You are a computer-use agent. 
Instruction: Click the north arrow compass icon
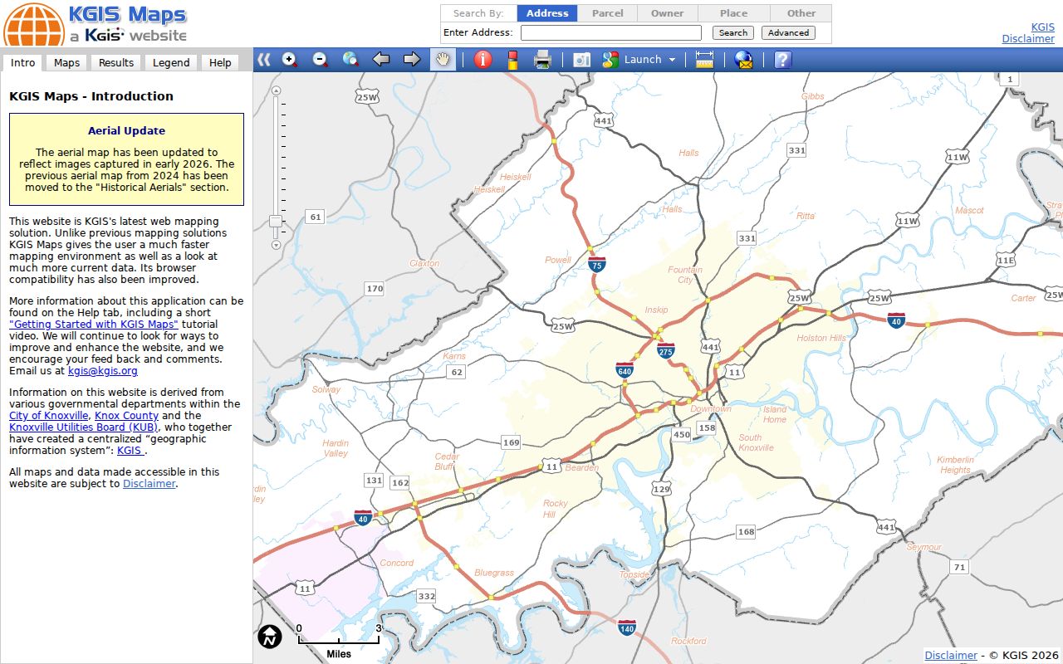tap(270, 637)
